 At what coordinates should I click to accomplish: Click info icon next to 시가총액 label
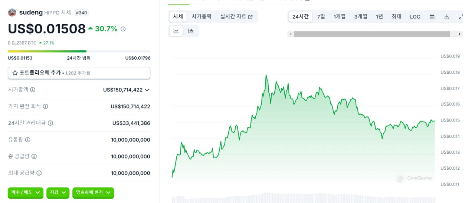pyautogui.click(x=33, y=90)
